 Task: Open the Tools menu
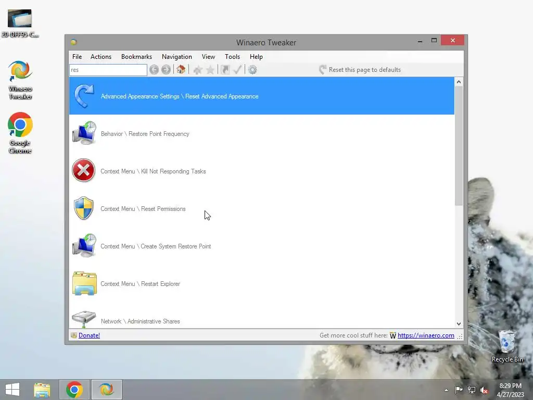tap(233, 56)
